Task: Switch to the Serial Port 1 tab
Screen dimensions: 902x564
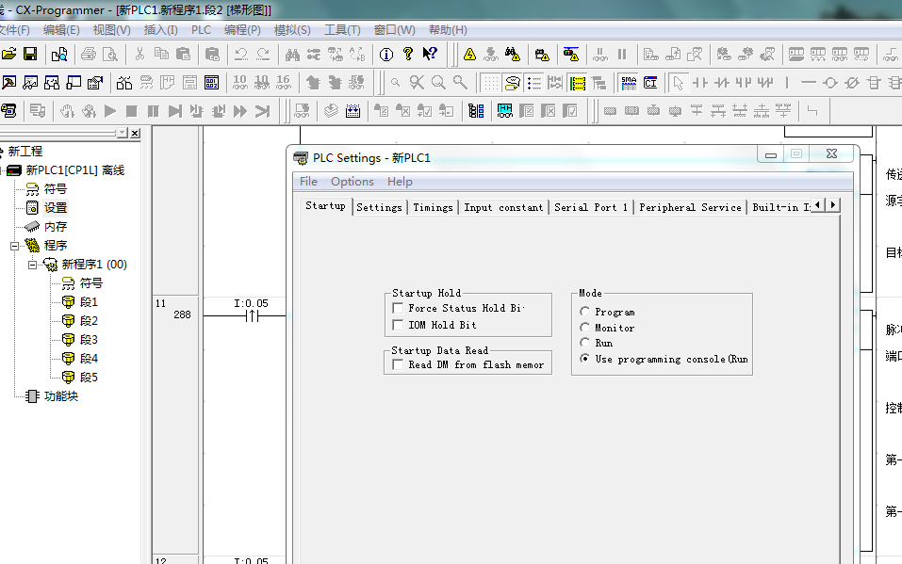Action: [591, 207]
